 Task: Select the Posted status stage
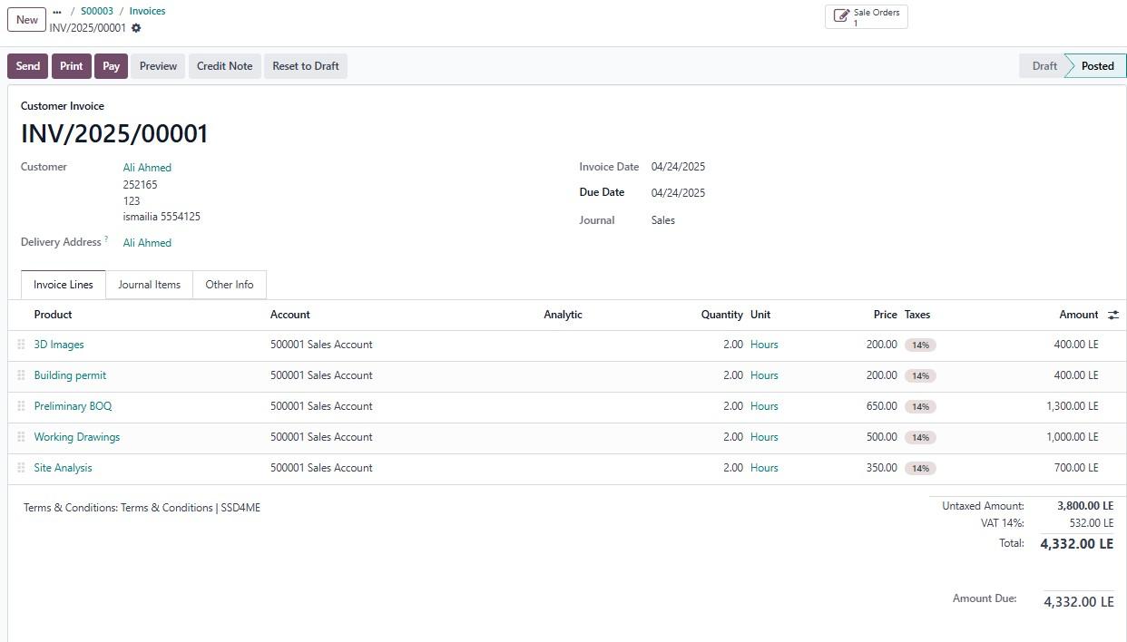[x=1097, y=66]
